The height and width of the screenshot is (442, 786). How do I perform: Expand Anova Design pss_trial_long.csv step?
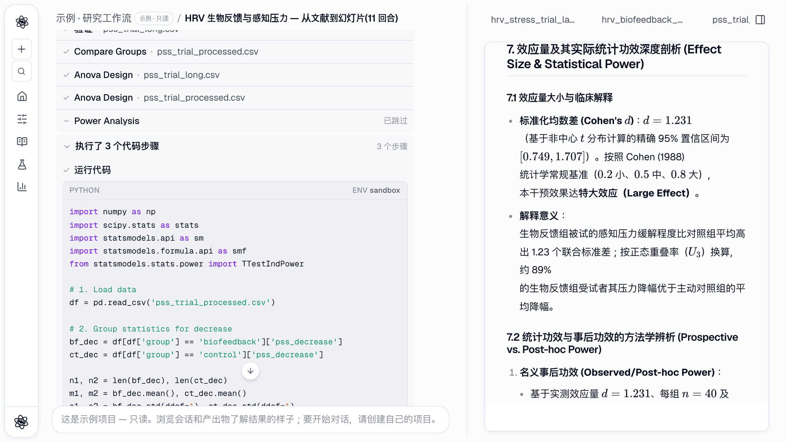[x=235, y=75]
